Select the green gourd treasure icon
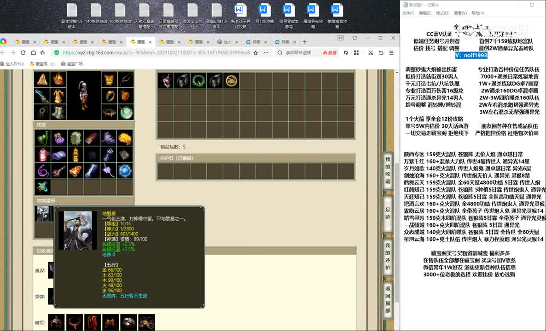Viewport: 546px width, 331px height. click(43, 138)
